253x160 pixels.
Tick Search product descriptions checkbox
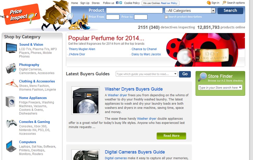click(166, 17)
